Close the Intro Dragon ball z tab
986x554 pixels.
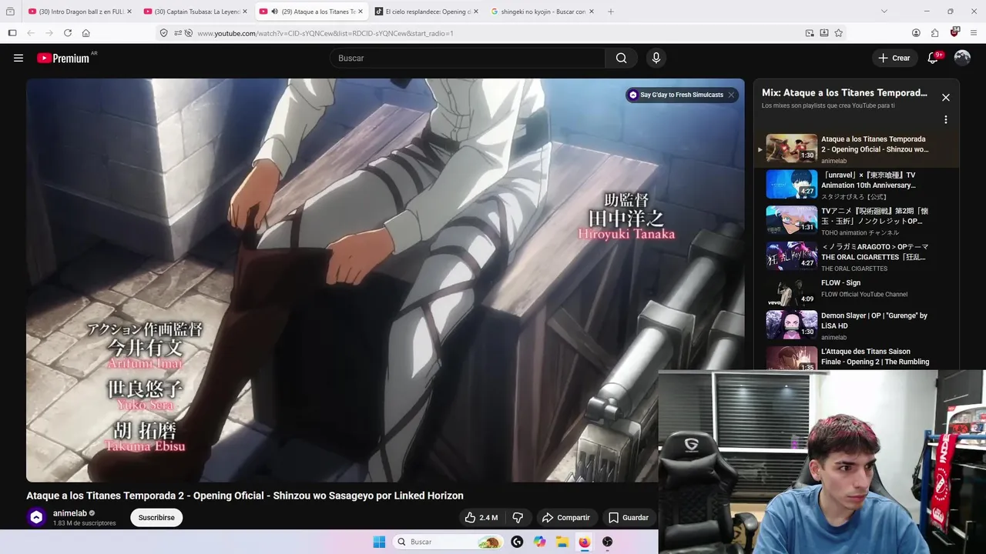pyautogui.click(x=129, y=12)
